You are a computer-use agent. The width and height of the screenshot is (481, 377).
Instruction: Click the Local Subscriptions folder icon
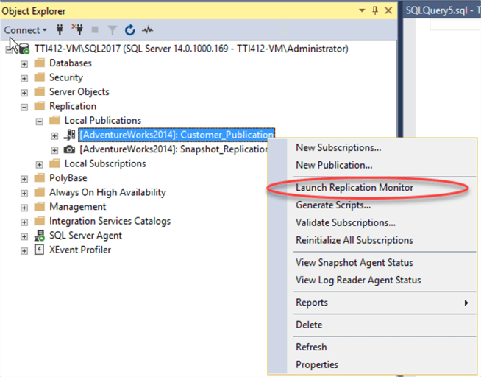(x=54, y=163)
